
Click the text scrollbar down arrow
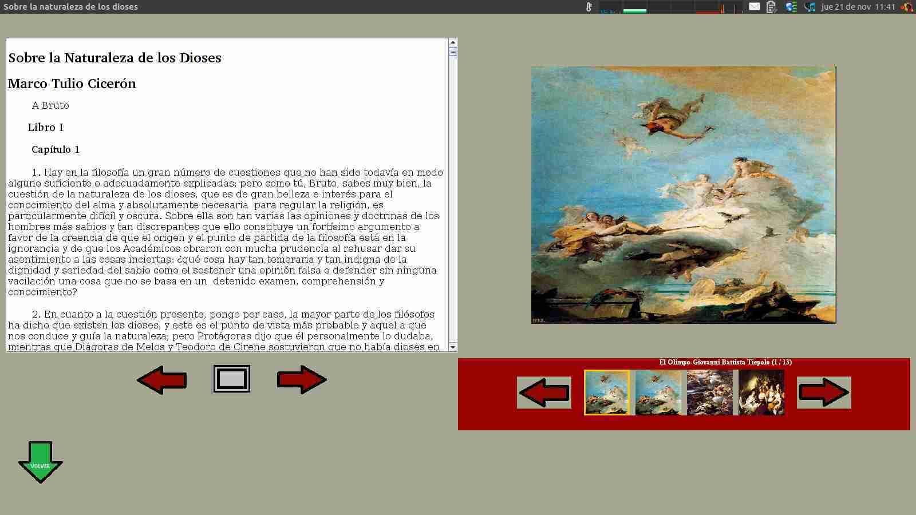point(453,347)
